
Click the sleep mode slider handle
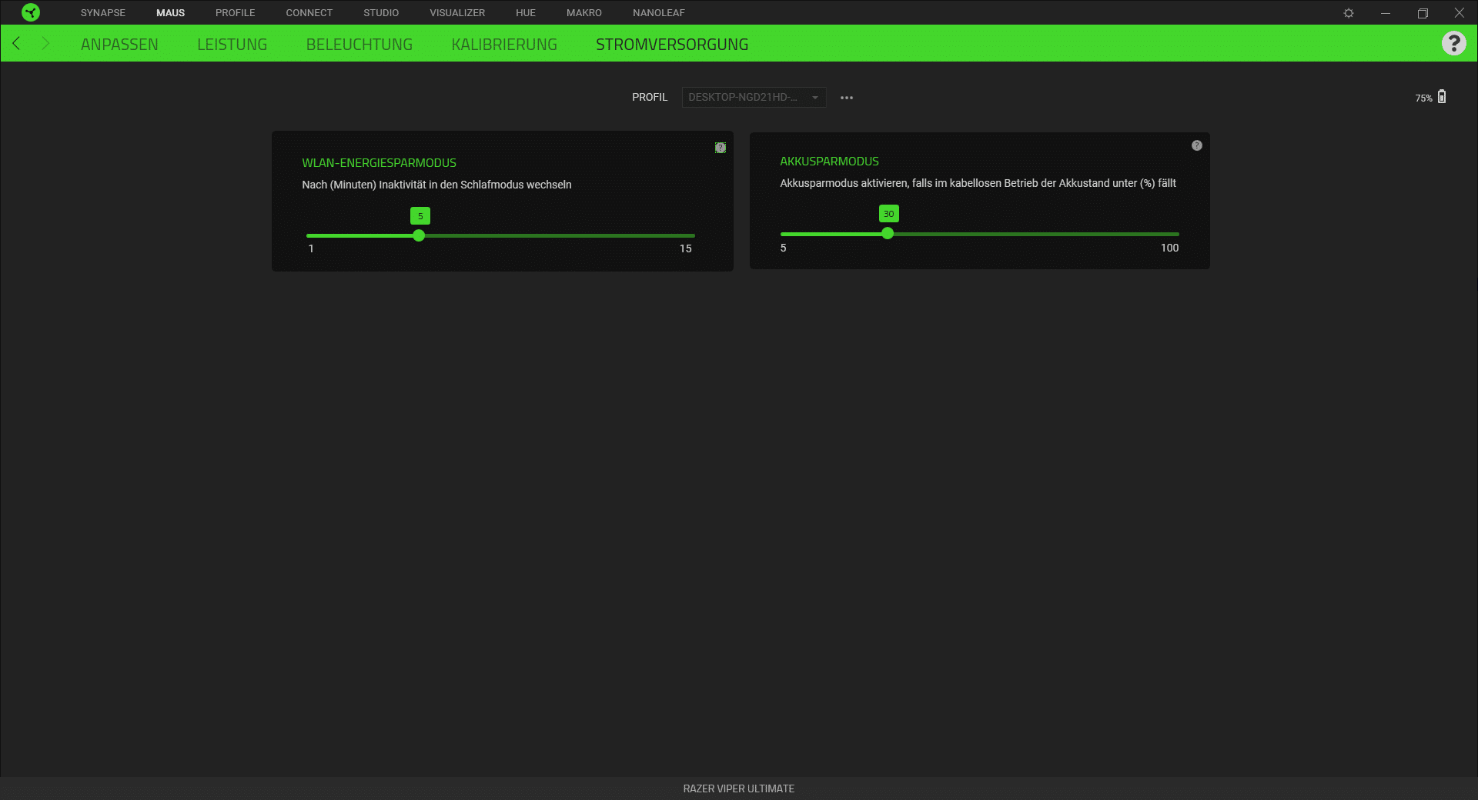pos(419,235)
